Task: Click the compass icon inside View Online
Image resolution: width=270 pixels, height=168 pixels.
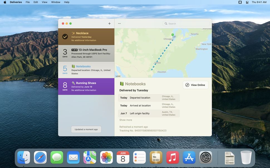Action: pos(187,85)
